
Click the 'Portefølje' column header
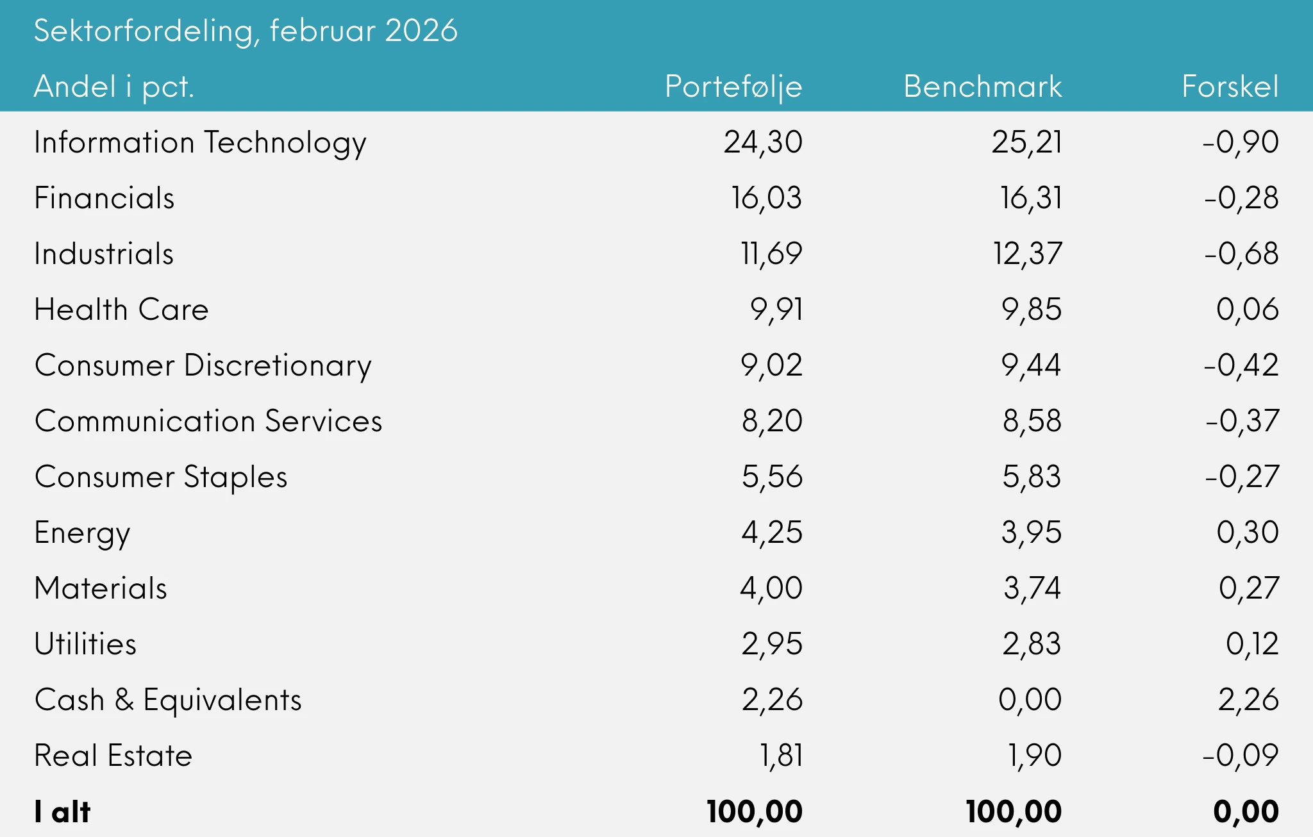coord(733,87)
